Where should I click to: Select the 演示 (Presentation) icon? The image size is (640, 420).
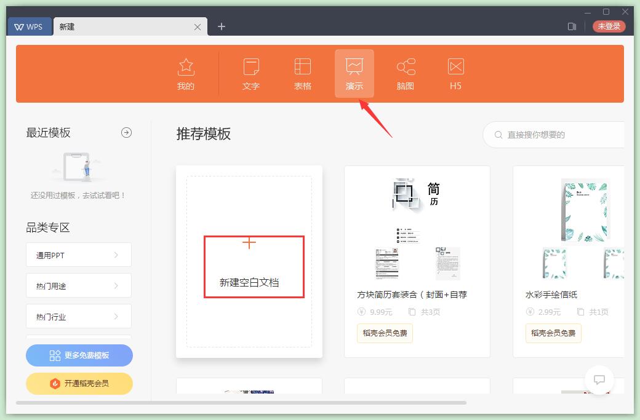tap(354, 73)
